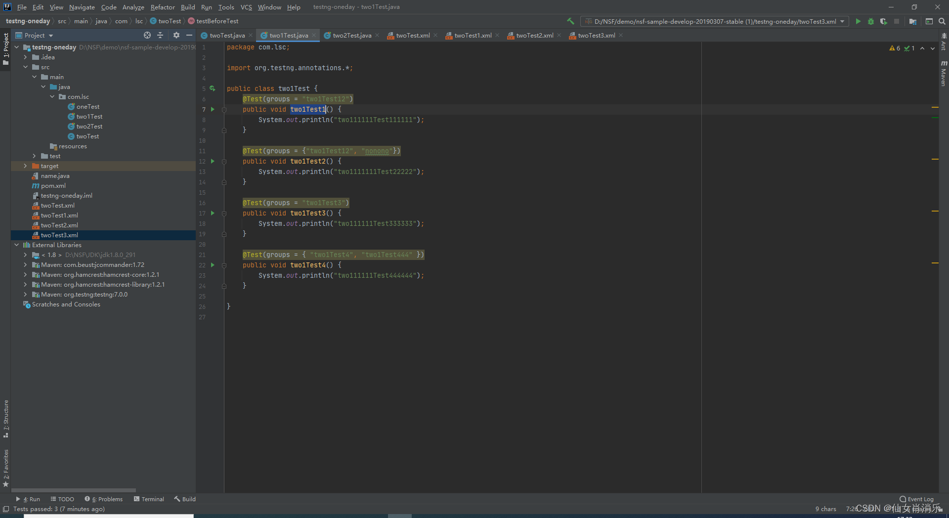Click testBeforeTest breadcrumb
This screenshot has height=518, width=949.
point(213,21)
